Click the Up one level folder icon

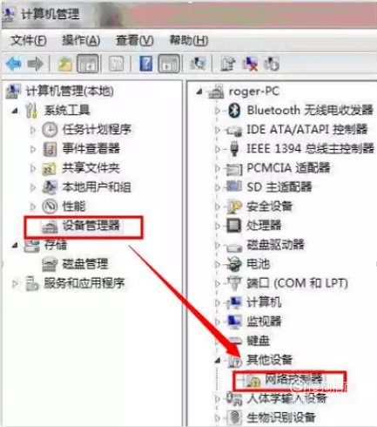click(x=65, y=64)
